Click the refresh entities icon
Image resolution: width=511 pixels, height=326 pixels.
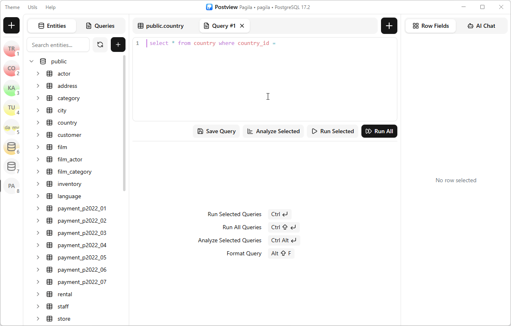[100, 45]
